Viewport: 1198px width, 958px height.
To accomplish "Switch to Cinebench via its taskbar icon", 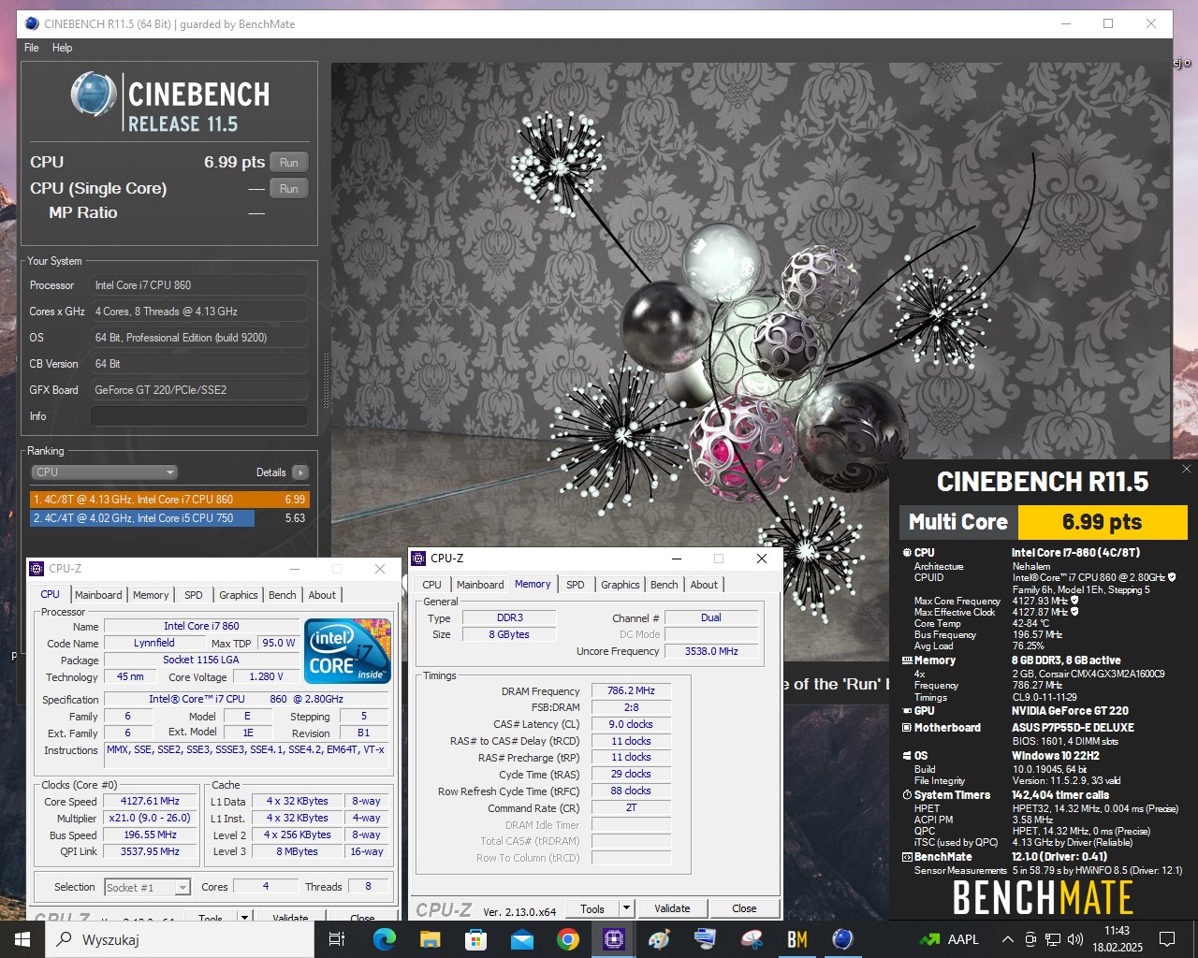I will click(843, 939).
